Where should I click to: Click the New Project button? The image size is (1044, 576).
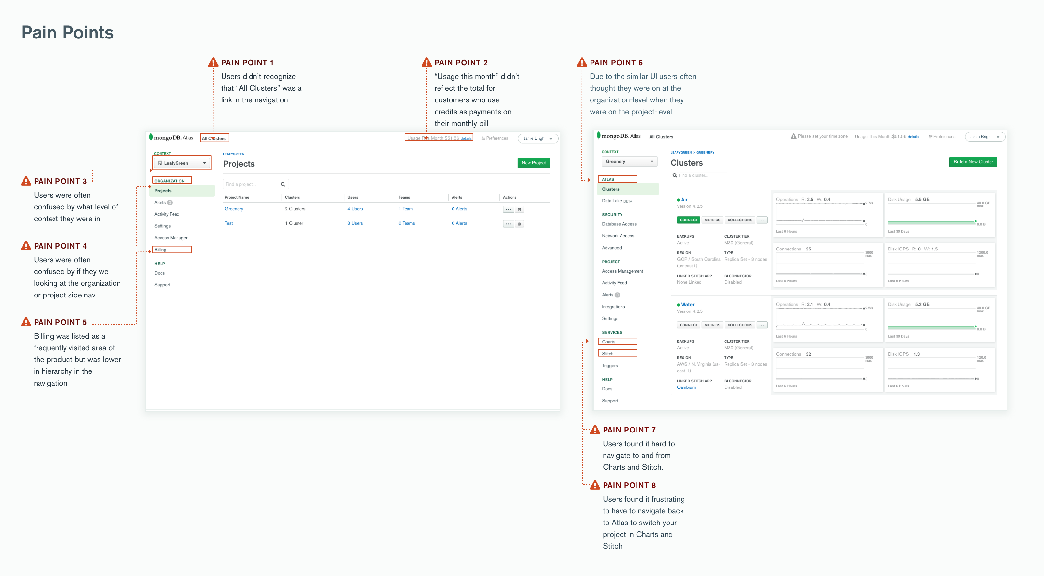pyautogui.click(x=534, y=163)
